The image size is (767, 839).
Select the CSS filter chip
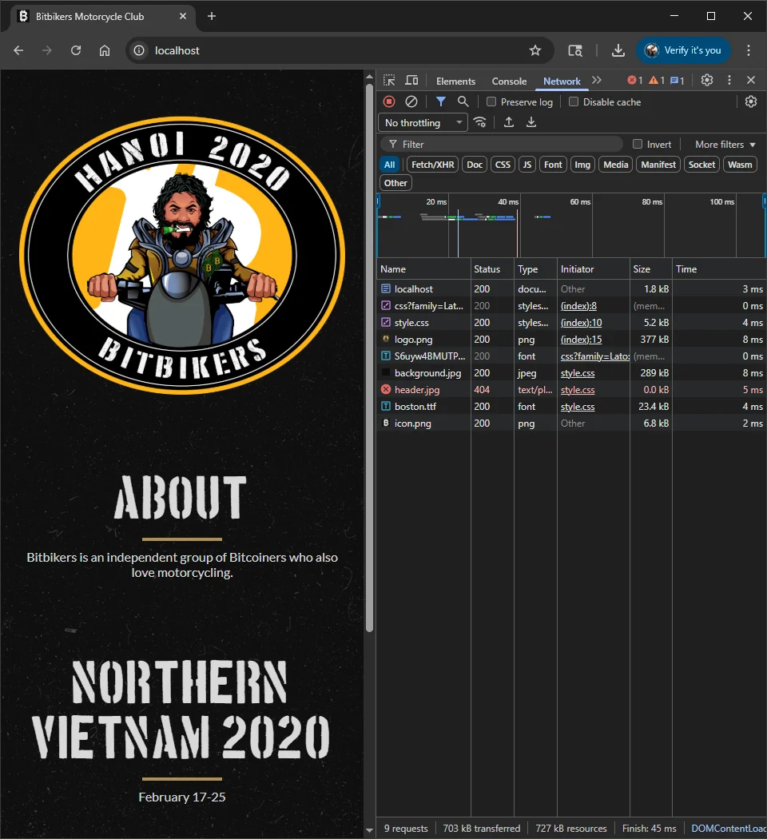(503, 165)
